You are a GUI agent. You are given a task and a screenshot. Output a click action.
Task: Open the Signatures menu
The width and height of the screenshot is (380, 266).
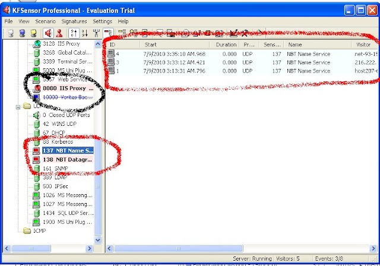pos(74,21)
